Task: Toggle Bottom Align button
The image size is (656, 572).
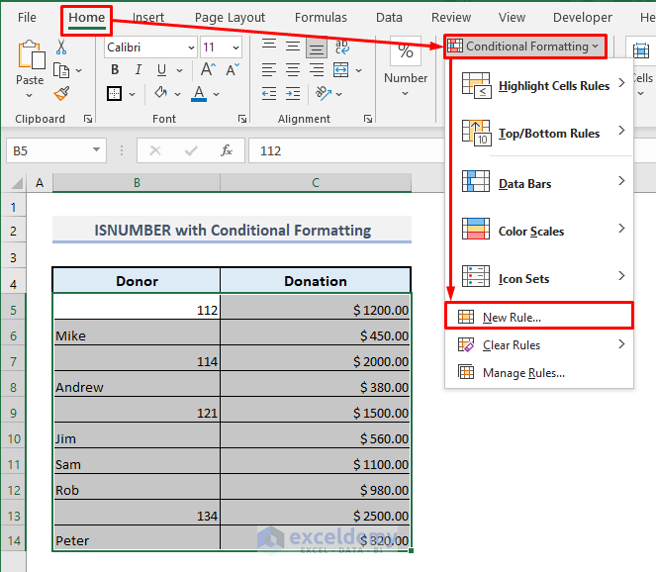Action: pos(317,48)
